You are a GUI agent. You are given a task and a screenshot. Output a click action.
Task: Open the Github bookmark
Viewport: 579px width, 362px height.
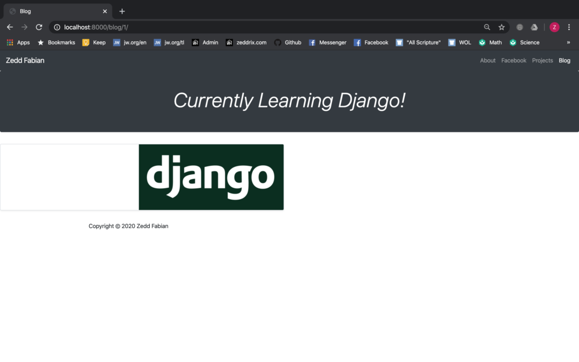click(x=288, y=42)
